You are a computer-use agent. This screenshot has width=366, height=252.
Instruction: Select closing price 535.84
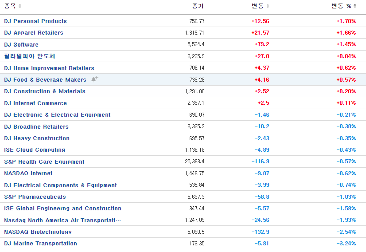tap(197, 185)
